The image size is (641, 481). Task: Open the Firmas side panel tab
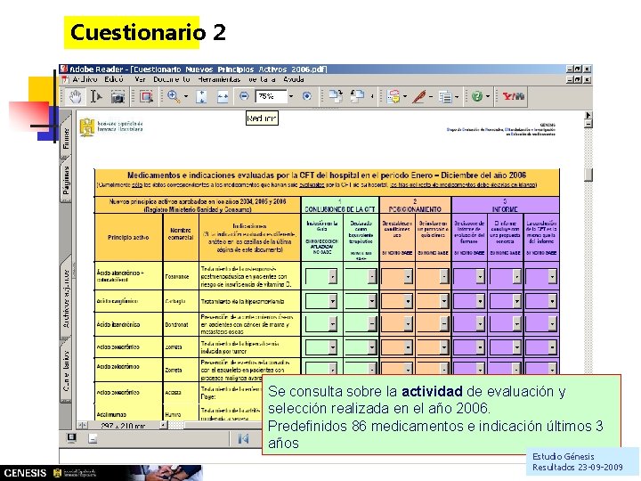coord(66,137)
